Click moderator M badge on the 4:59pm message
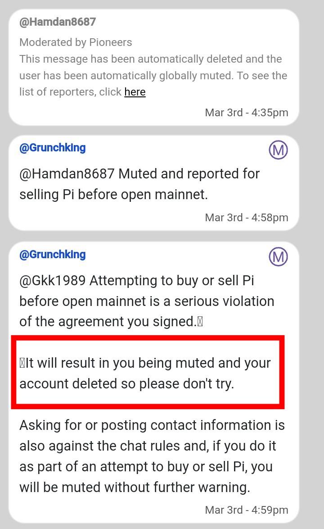The image size is (324, 529). coord(278,256)
